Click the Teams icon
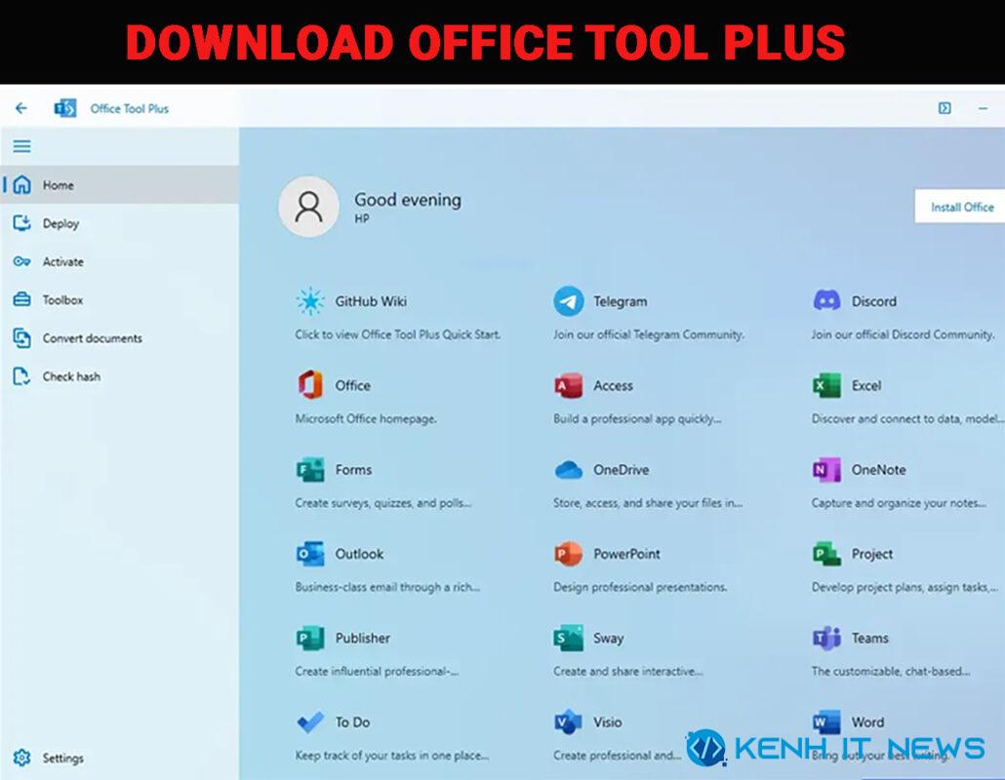The image size is (1005, 780). pos(826,638)
